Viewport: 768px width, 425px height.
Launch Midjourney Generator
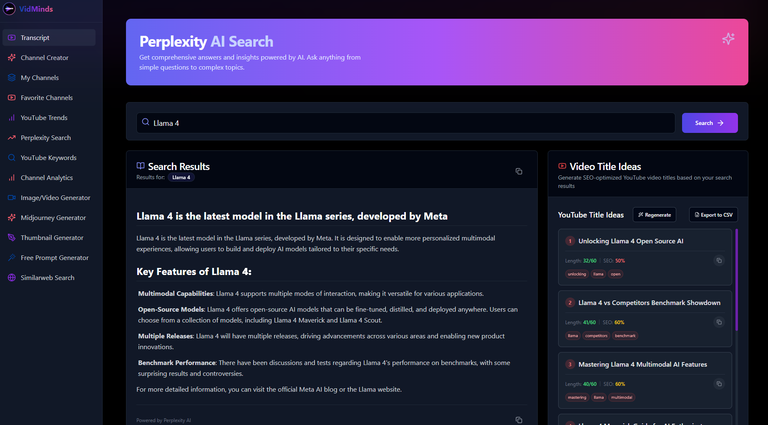(49, 217)
